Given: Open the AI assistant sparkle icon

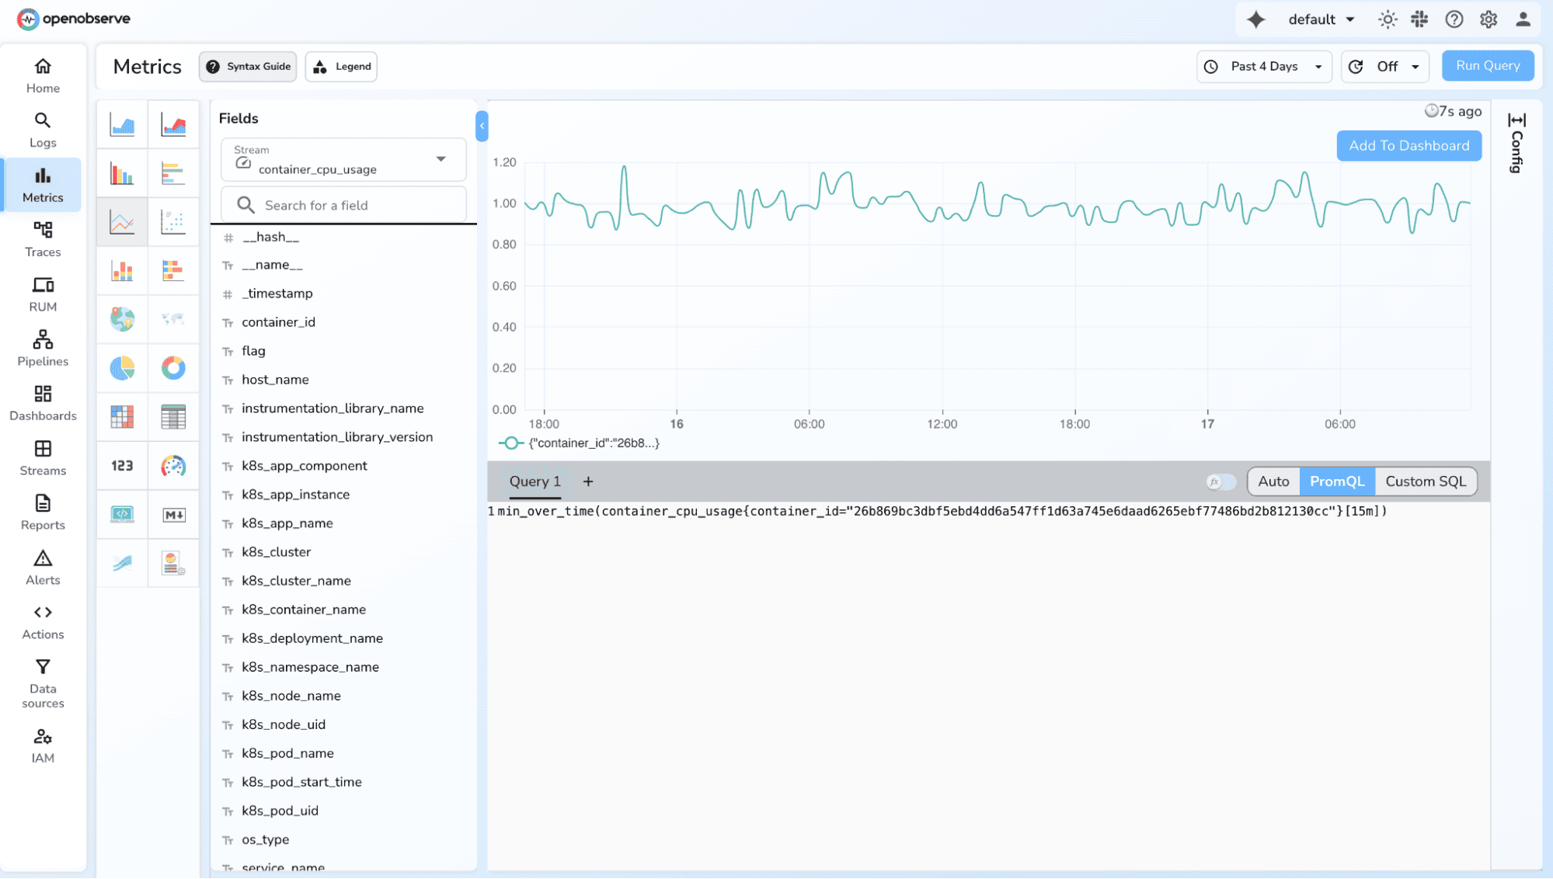Looking at the screenshot, I should (x=1255, y=19).
